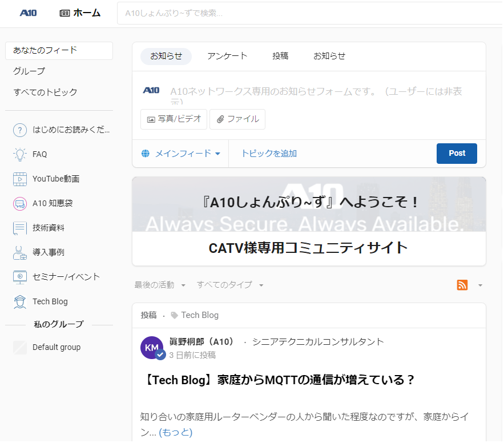The height and width of the screenshot is (443, 504).
Task: Add a 写真/ビデオ attachment
Action: coord(174,119)
